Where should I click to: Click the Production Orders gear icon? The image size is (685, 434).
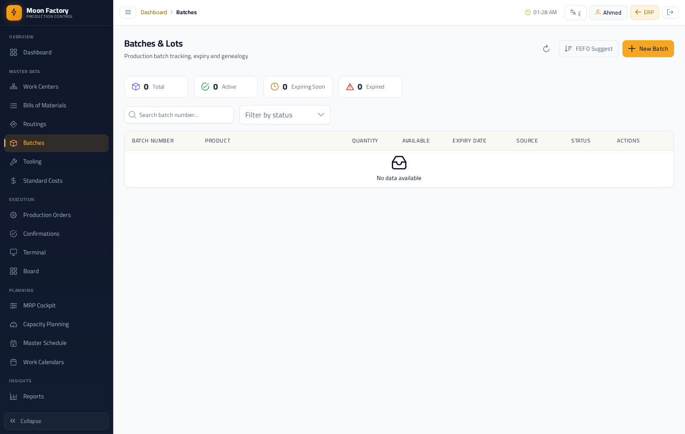[x=14, y=215]
